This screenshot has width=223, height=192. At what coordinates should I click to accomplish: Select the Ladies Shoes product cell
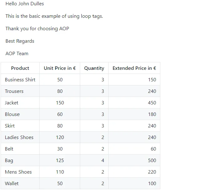(x=20, y=137)
